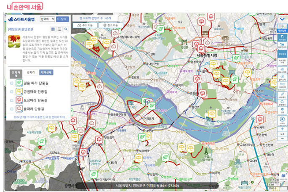Image resolution: width=288 pixels, height=192 pixels.
Task: Click the 여의도역 station label
Action: [x=149, y=118]
